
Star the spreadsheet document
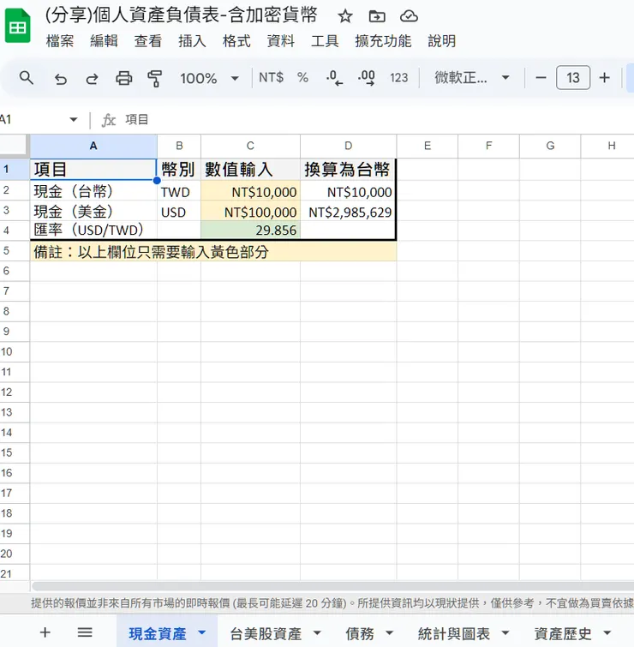(x=344, y=16)
